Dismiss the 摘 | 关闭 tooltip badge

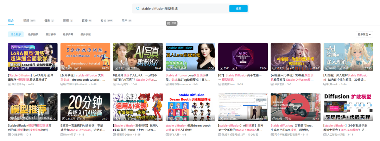tap(172, 23)
